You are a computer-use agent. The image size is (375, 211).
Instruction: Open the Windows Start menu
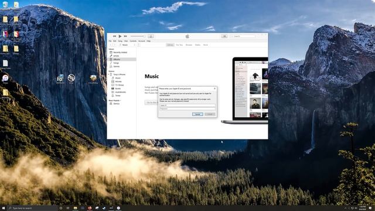tap(4, 208)
